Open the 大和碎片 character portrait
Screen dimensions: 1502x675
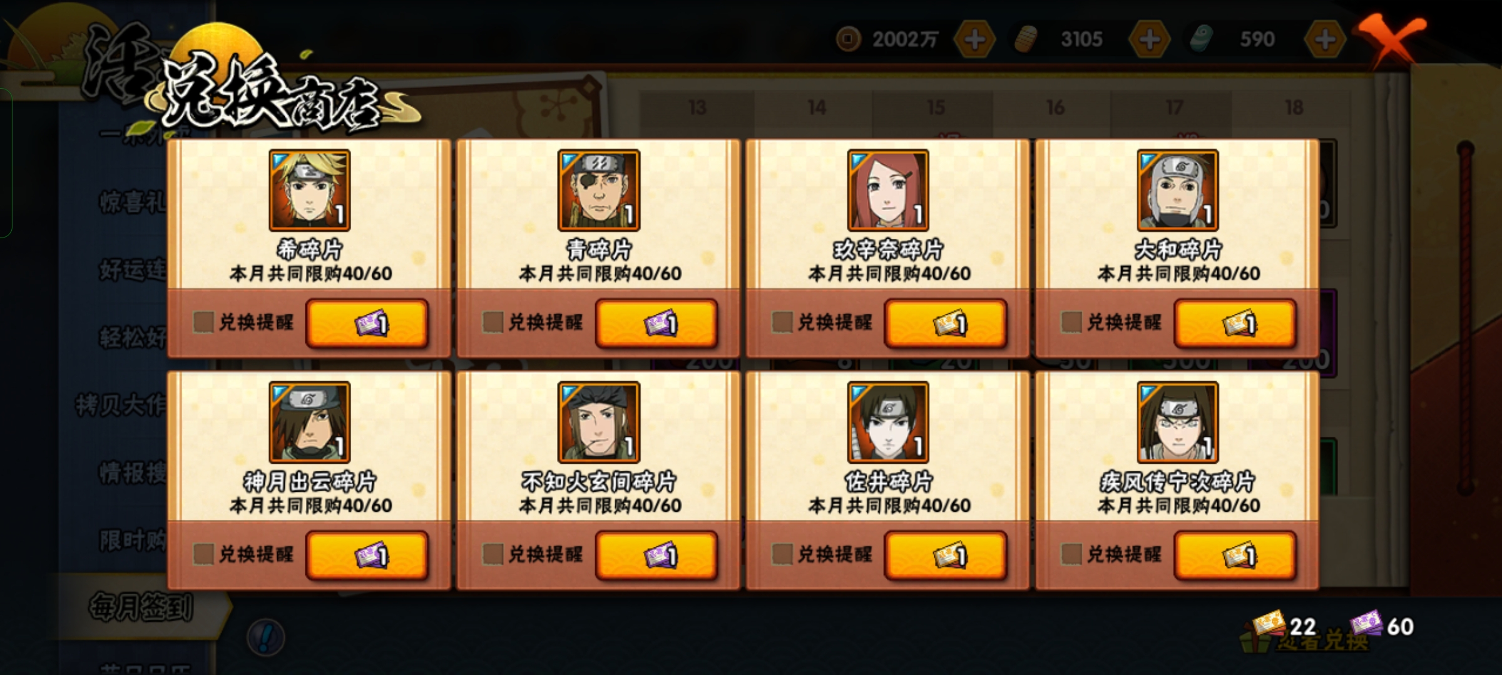1177,190
